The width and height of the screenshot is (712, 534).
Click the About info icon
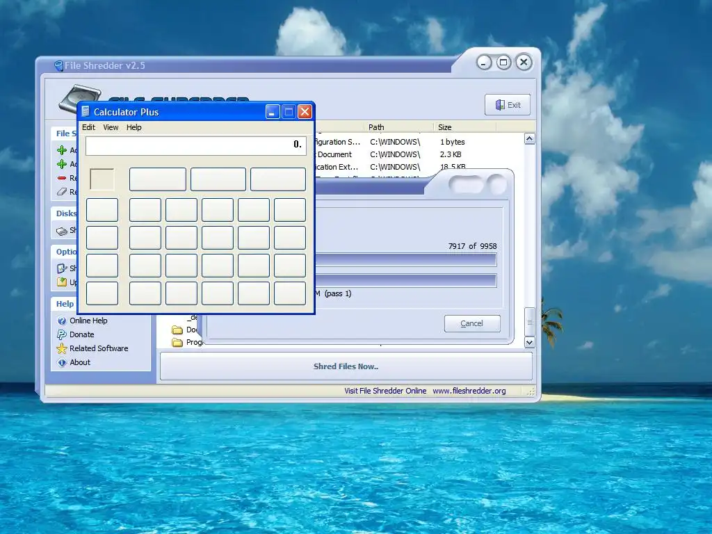(x=62, y=362)
